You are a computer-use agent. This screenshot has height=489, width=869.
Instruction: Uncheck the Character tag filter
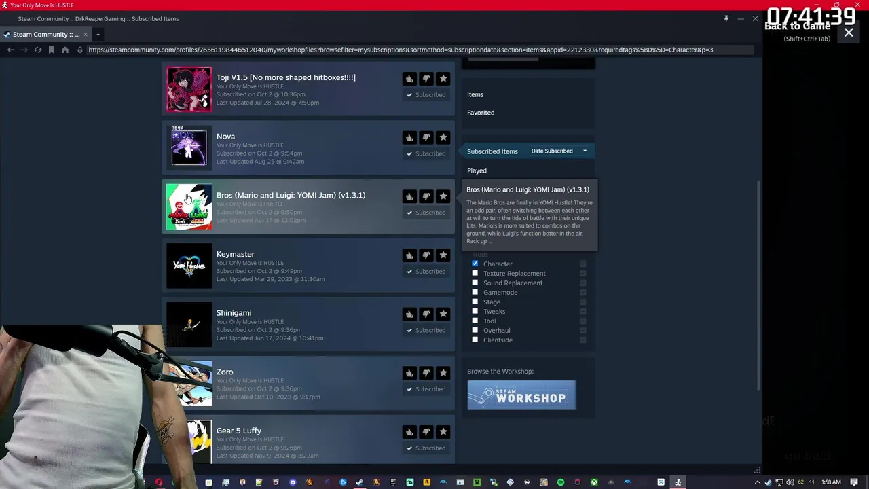pyautogui.click(x=475, y=264)
